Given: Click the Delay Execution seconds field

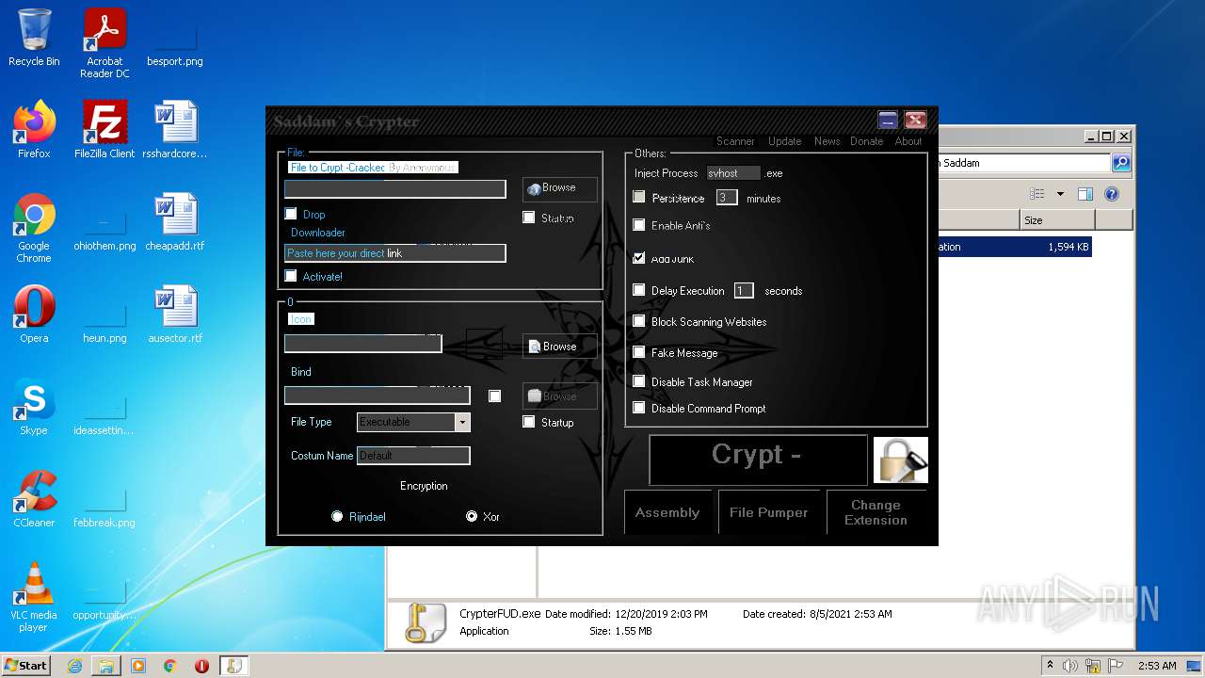Looking at the screenshot, I should tap(744, 291).
